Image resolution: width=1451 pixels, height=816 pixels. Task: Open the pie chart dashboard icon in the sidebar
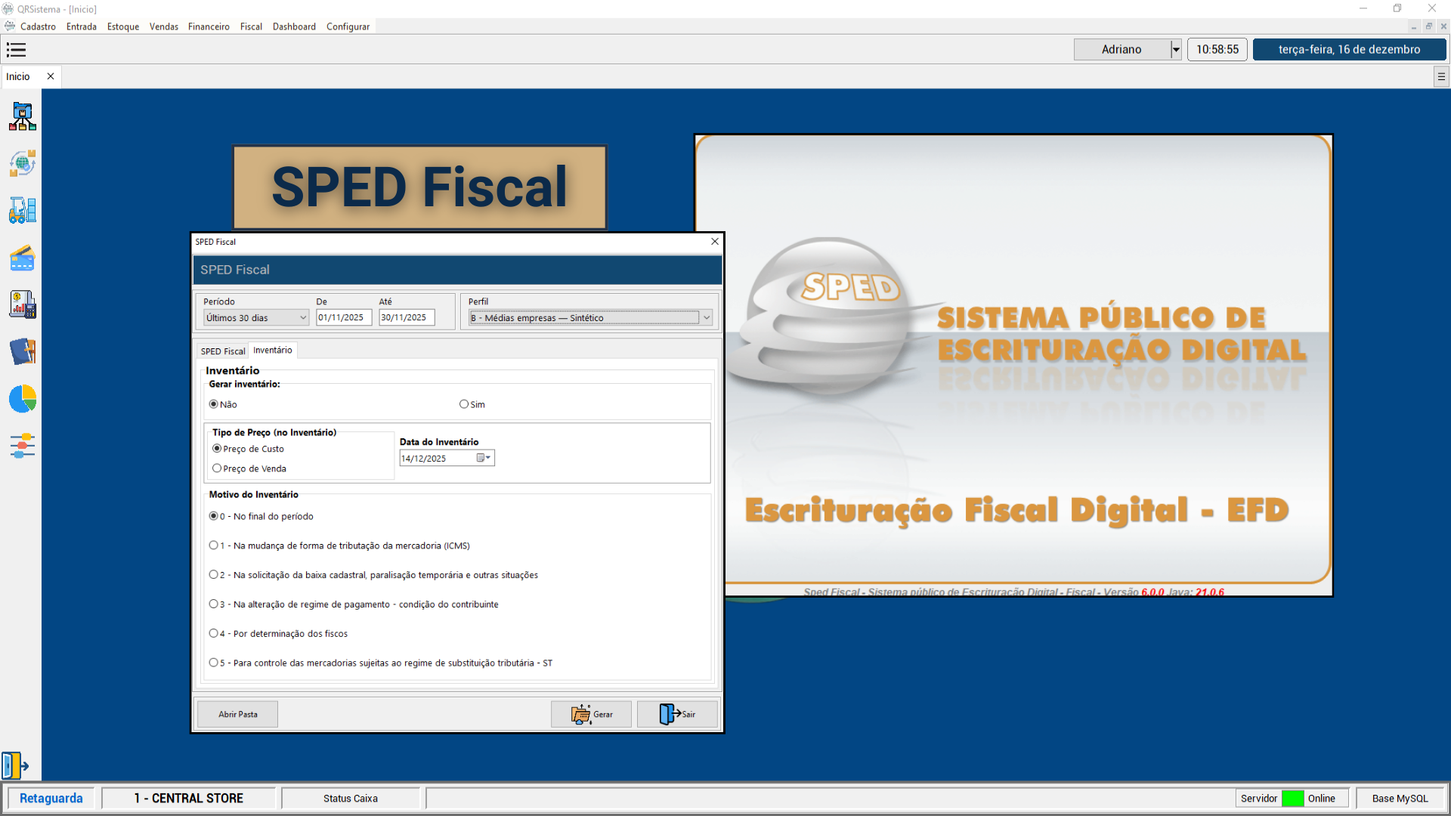[22, 400]
